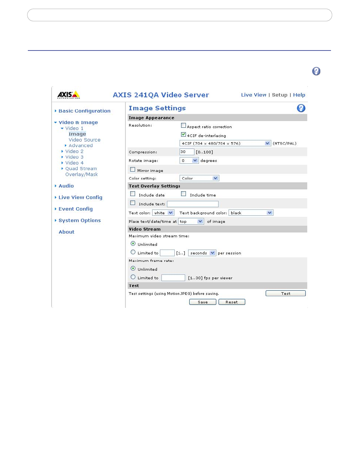Select Video 2 in the tree
This screenshot has height=469, width=354.
point(74,151)
